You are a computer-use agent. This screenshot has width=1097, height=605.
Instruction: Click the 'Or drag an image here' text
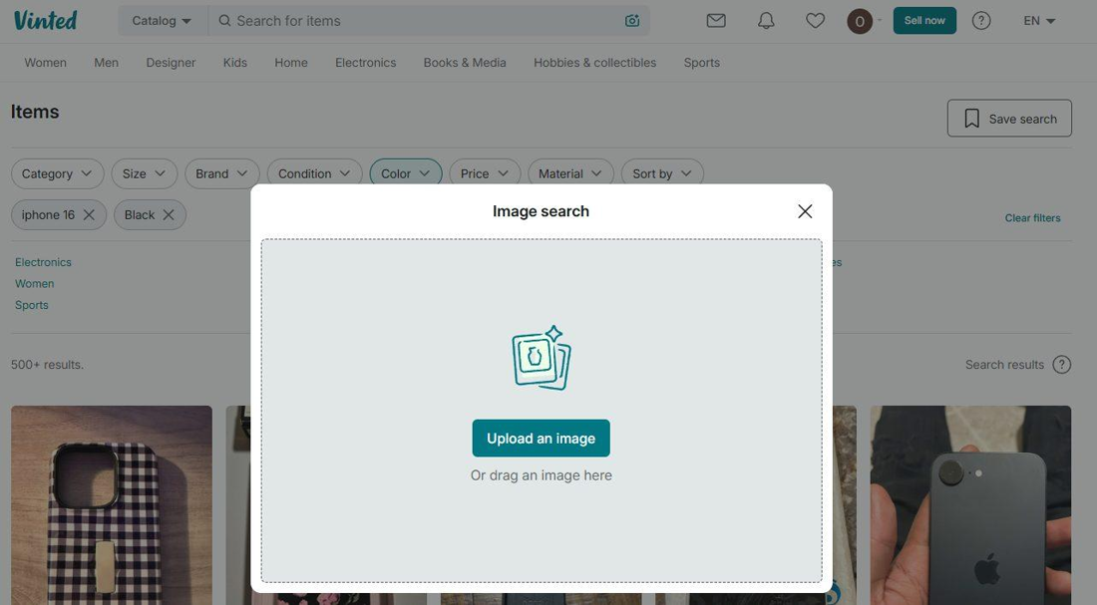pyautogui.click(x=541, y=475)
